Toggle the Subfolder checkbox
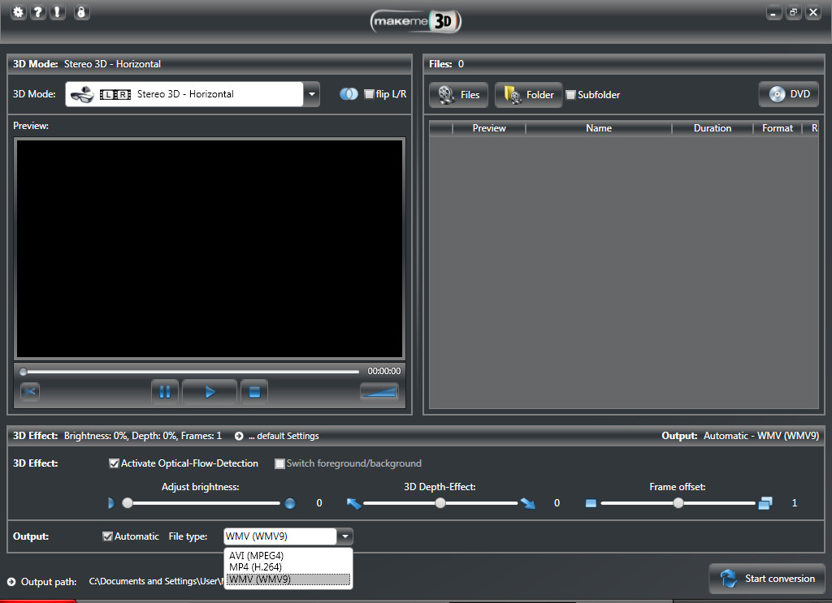Screen dimensions: 832x603 (571, 95)
